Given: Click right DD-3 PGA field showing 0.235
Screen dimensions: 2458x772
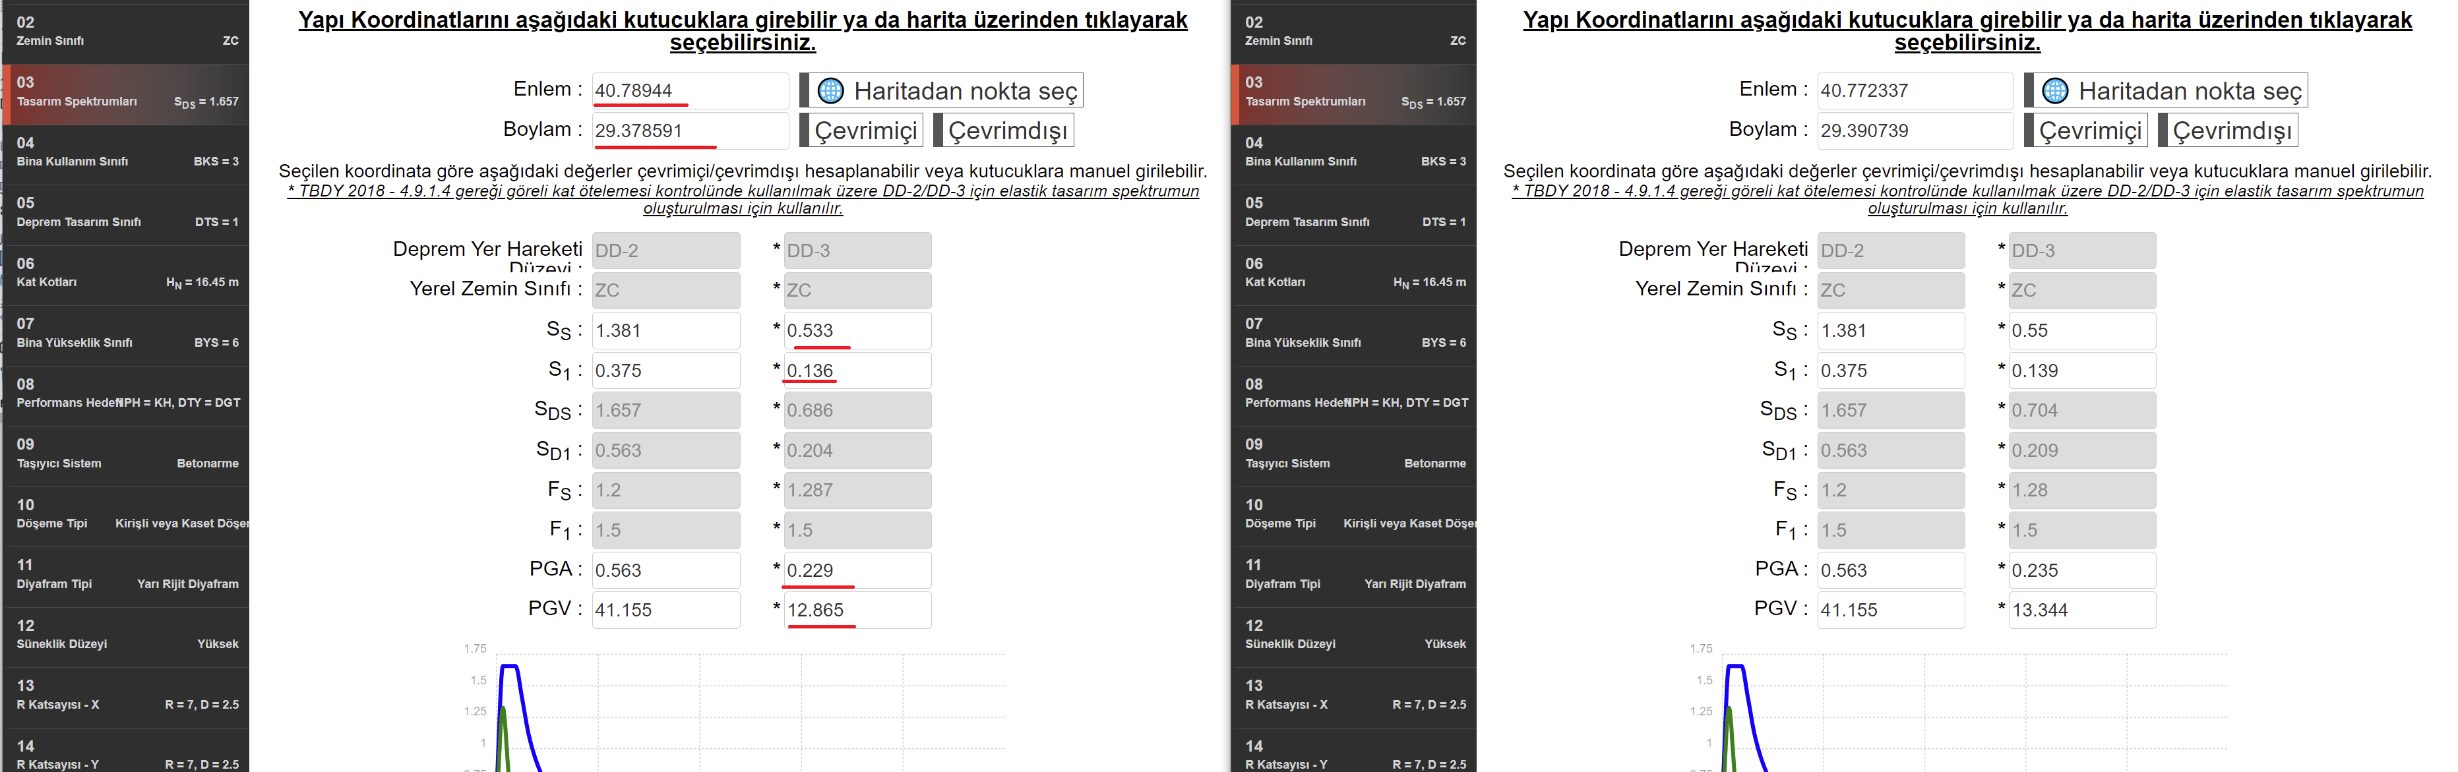Looking at the screenshot, I should pyautogui.click(x=2082, y=571).
